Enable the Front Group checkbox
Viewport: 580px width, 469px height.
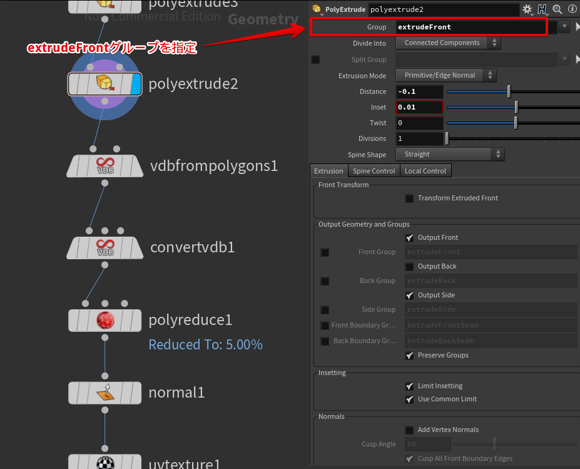(325, 252)
